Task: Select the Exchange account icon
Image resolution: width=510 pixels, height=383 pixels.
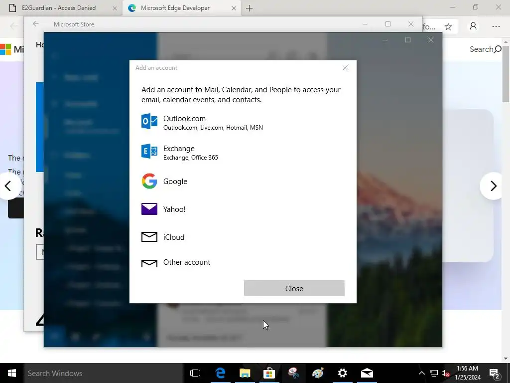Action: [149, 151]
